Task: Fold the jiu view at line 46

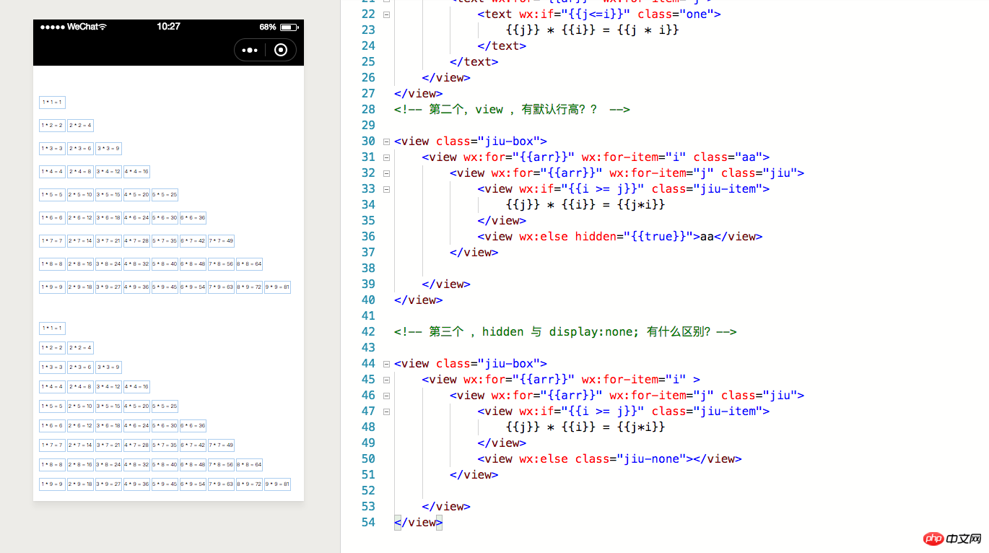Action: [387, 395]
